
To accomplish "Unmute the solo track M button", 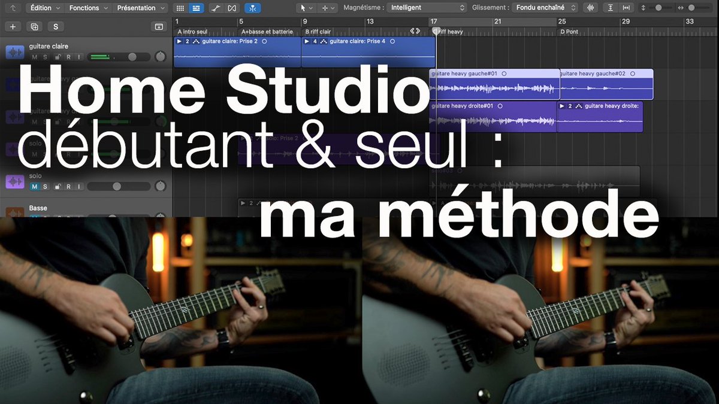I will tap(35, 187).
